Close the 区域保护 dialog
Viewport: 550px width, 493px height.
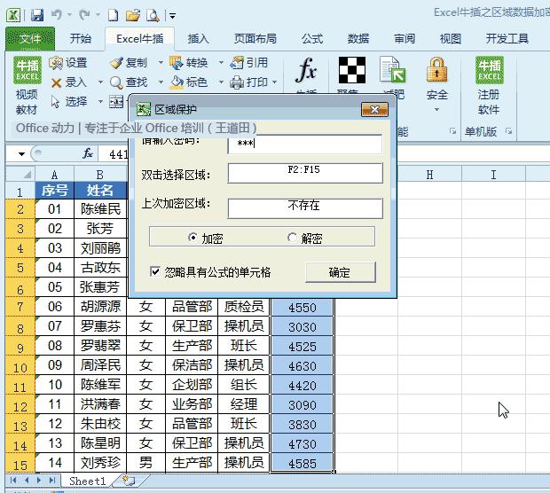(x=374, y=109)
